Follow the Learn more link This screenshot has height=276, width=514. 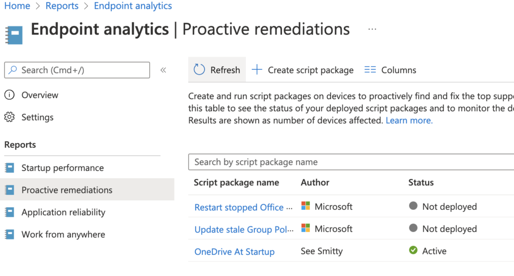[x=409, y=121]
